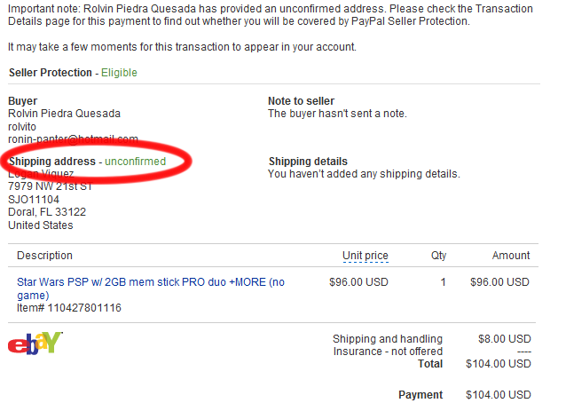Click the Shipping details heading
Screen dimensions: 566x403
308,161
